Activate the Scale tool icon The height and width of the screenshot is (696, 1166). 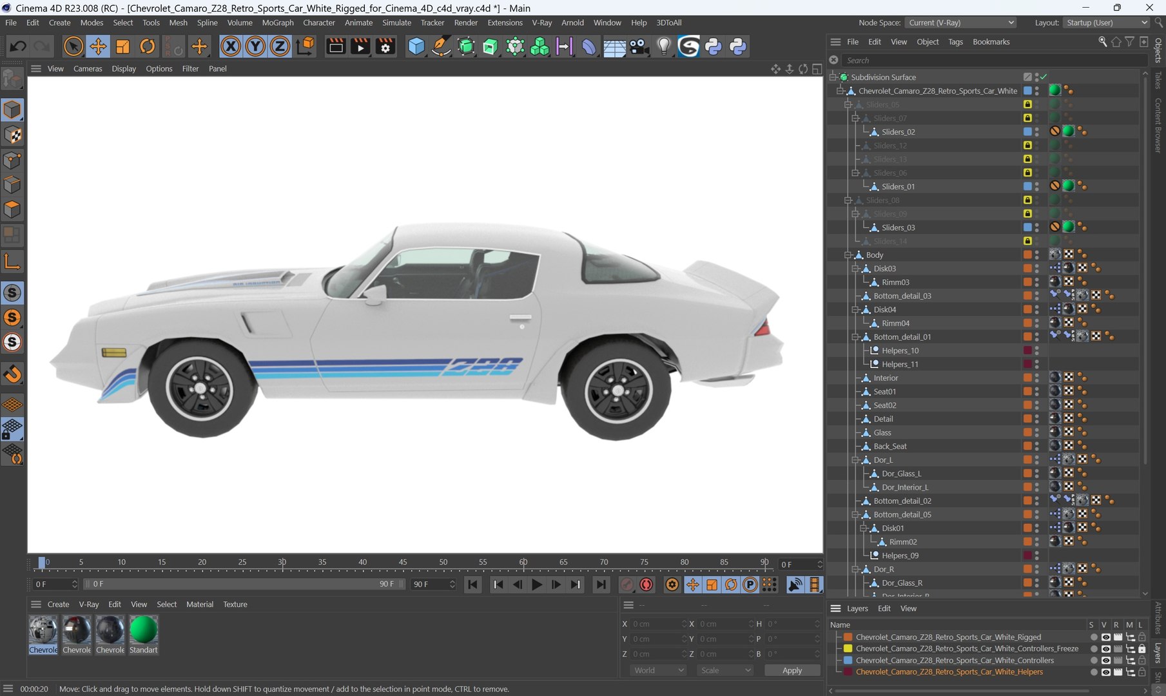pyautogui.click(x=122, y=46)
